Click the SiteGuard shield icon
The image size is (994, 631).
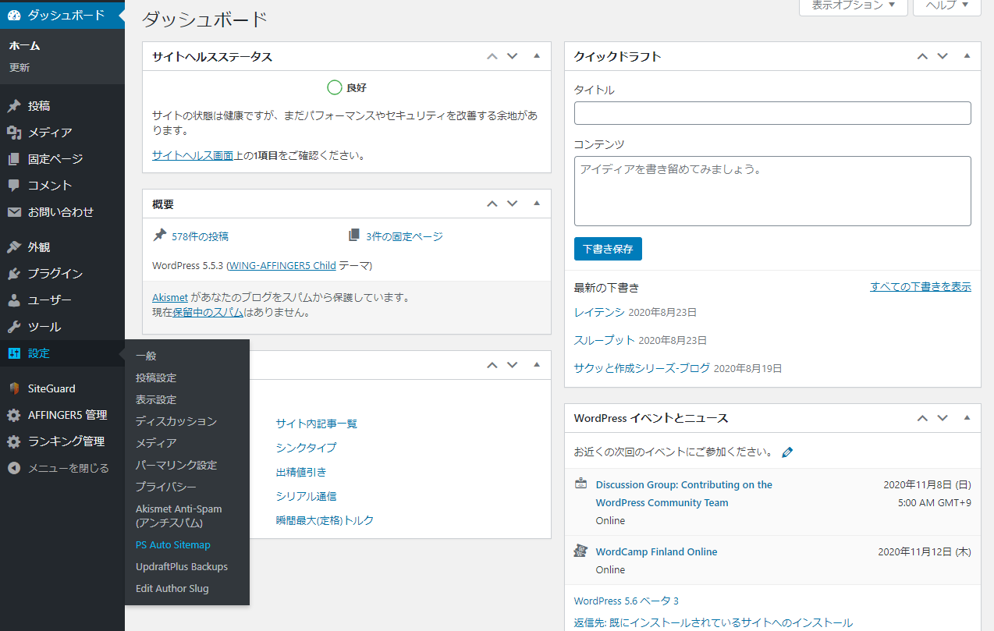pos(14,388)
